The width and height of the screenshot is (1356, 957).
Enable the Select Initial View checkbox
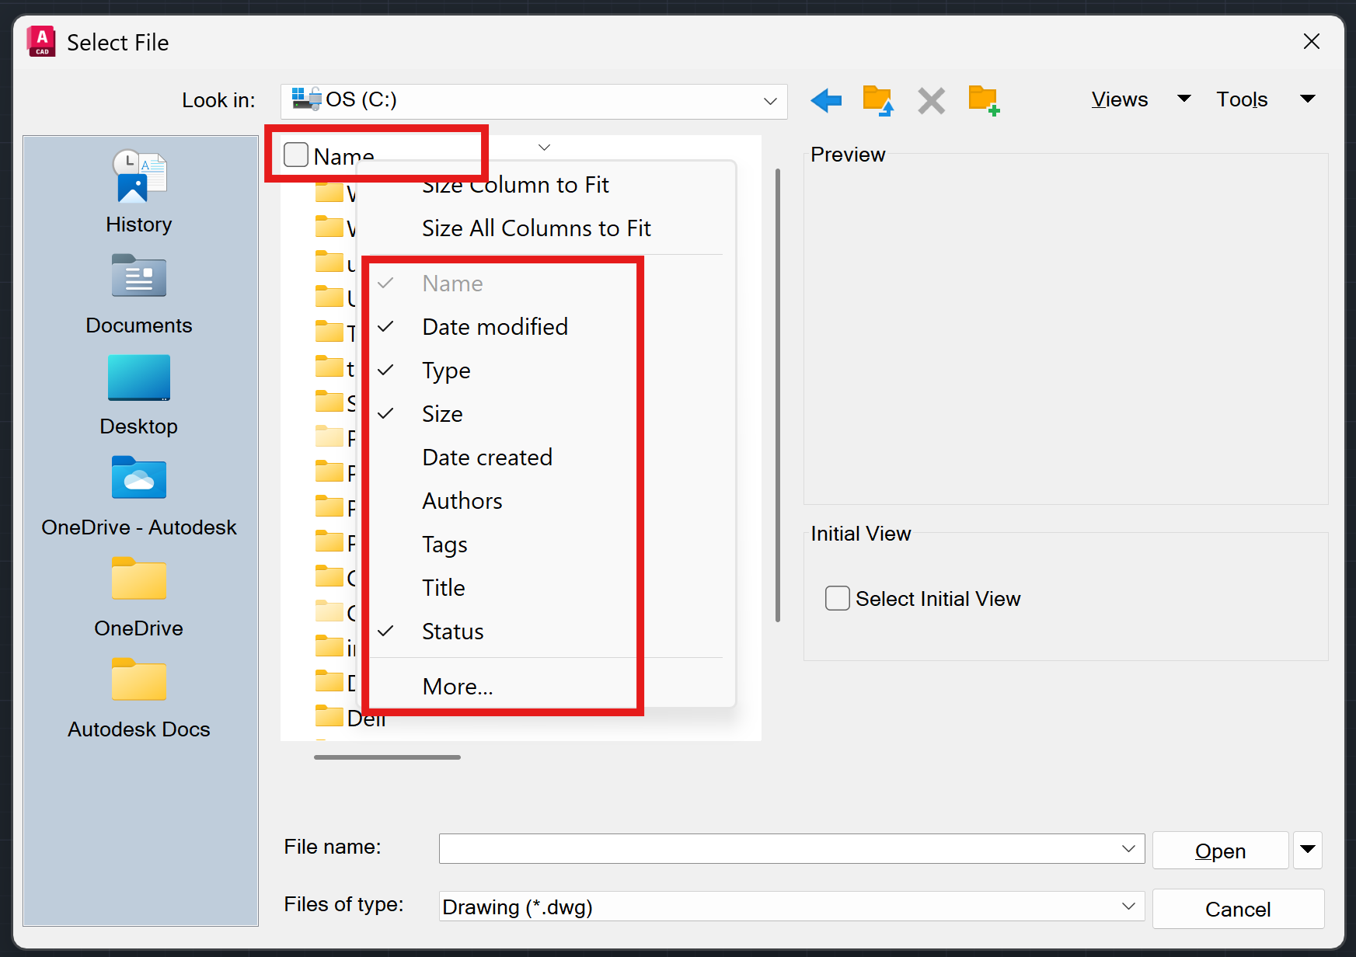point(837,598)
